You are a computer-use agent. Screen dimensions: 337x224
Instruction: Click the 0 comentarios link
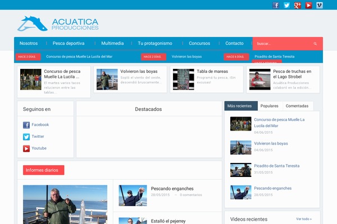click(x=191, y=195)
